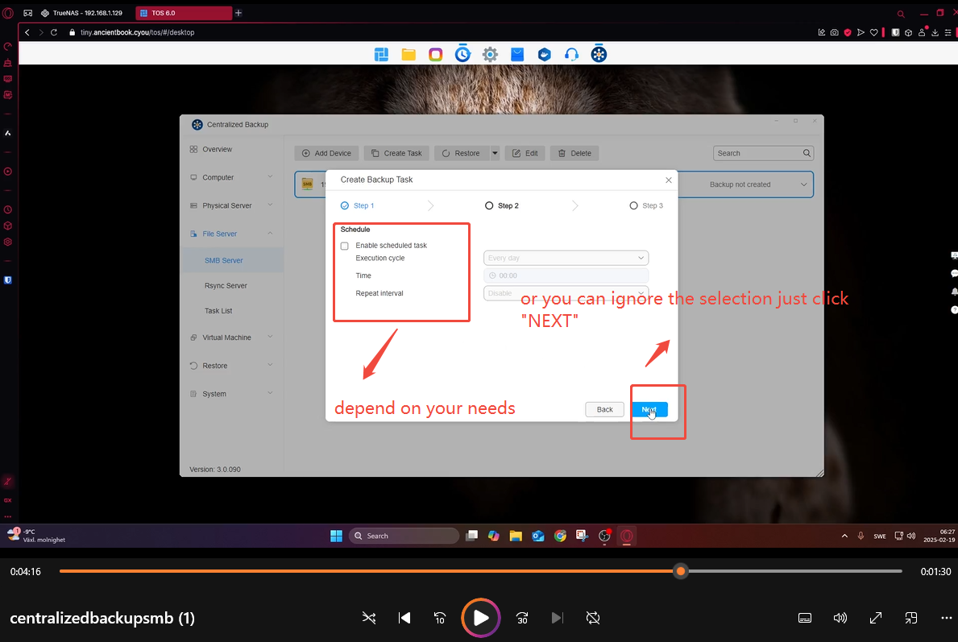Open the Execution cycle 'Every day' dropdown

[566, 258]
